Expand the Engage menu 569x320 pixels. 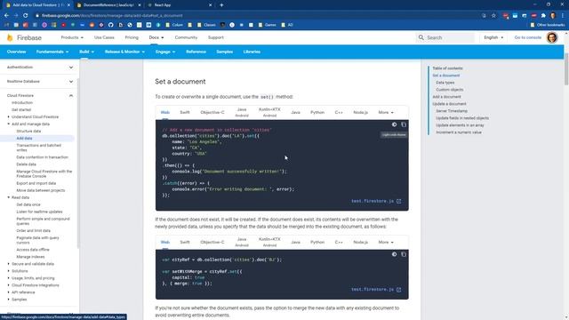pyautogui.click(x=165, y=52)
